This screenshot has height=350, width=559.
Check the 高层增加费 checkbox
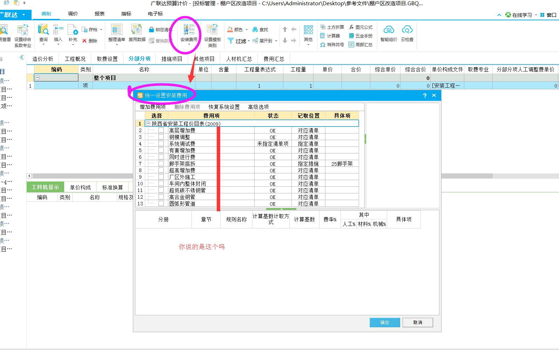161,130
